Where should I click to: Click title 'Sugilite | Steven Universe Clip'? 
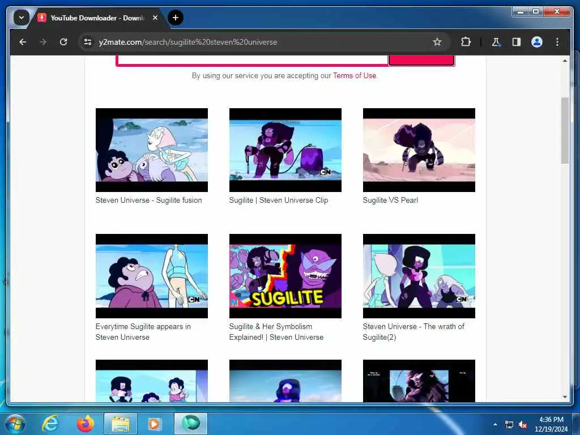coord(279,200)
